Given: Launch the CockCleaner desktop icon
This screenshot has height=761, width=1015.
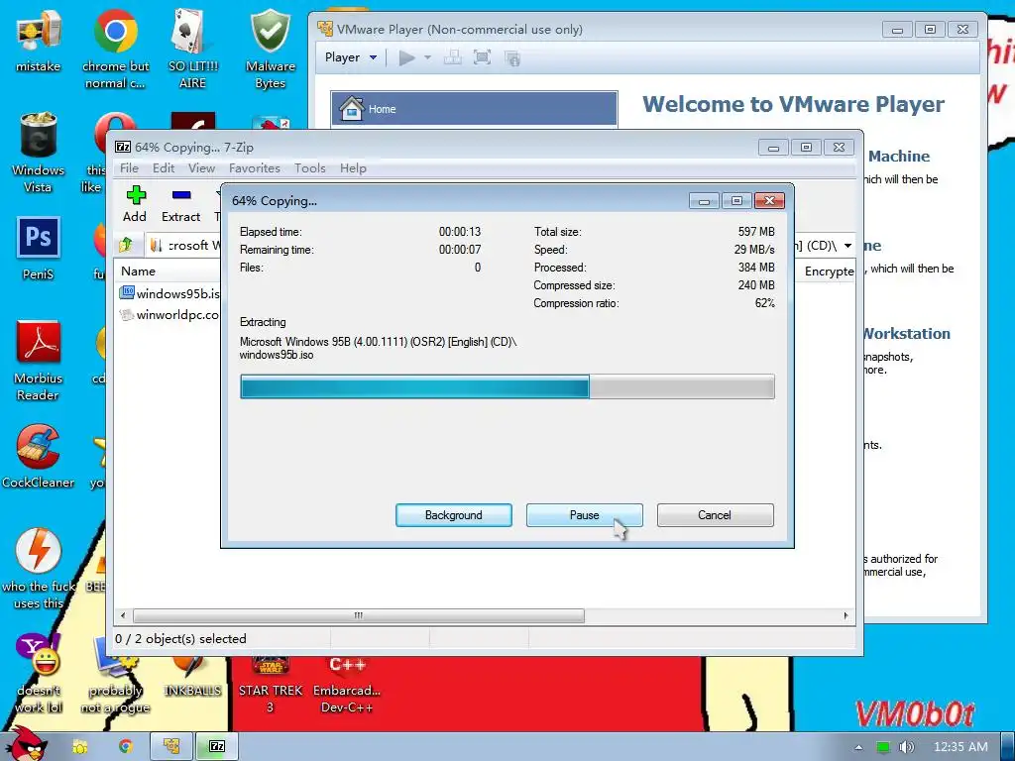Looking at the screenshot, I should click(39, 457).
